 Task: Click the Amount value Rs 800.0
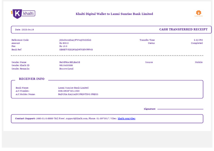point(64,43)
